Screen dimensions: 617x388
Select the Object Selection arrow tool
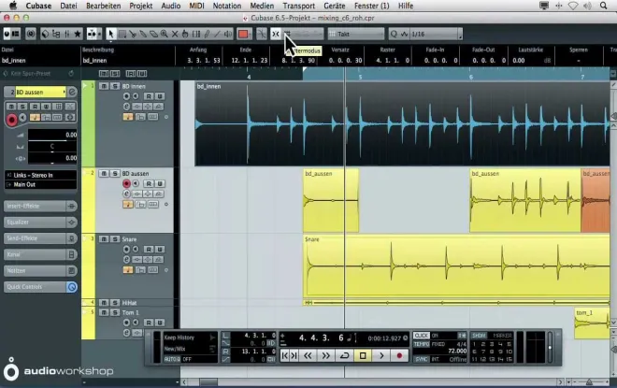pos(111,35)
